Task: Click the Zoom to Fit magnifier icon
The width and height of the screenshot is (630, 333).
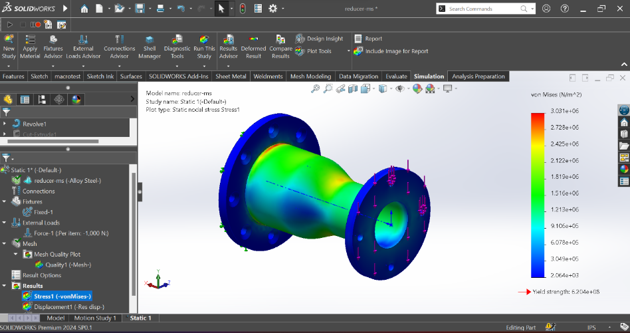Action: pos(315,88)
